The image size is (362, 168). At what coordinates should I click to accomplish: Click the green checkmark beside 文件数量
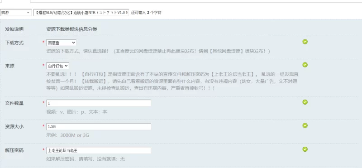(x=305, y=102)
